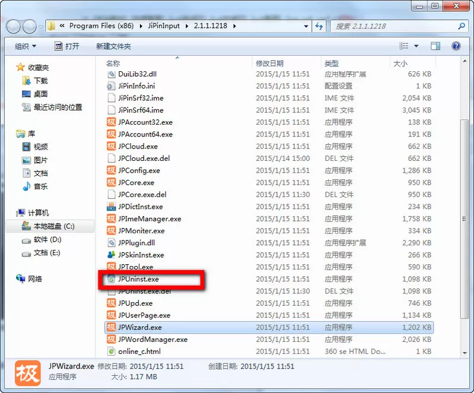Select the JPCloud.exe.del file name
The image size is (474, 393).
pyautogui.click(x=144, y=159)
